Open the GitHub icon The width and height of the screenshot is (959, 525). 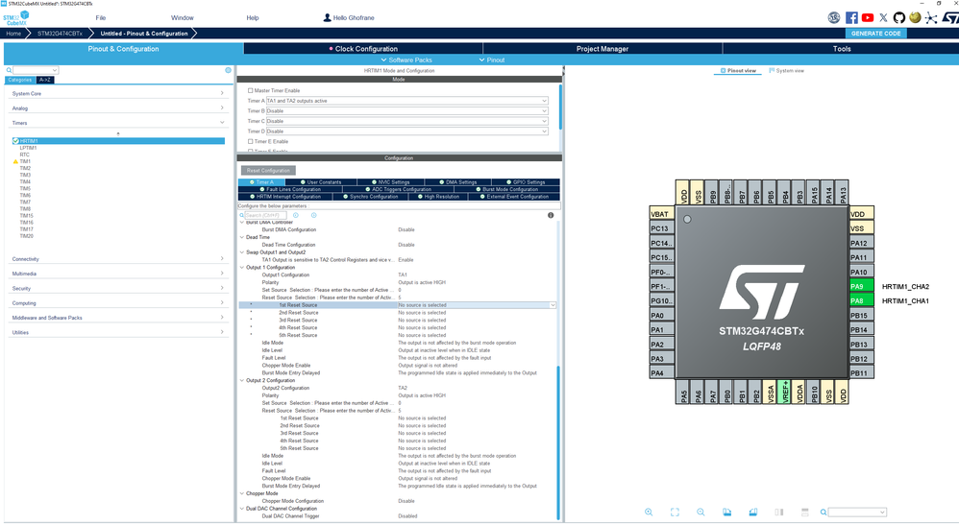898,17
